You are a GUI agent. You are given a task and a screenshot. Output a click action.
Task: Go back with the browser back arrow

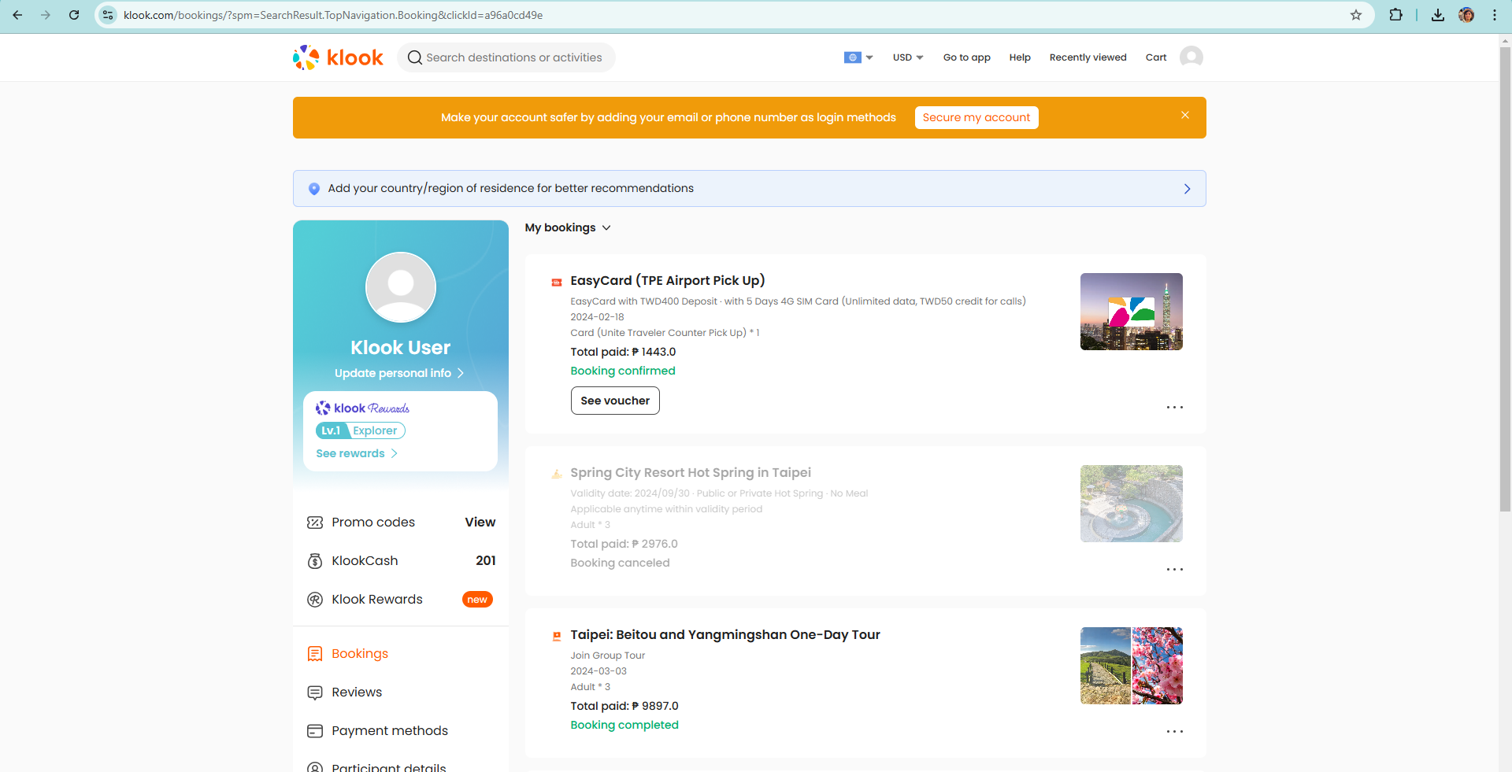tap(17, 15)
